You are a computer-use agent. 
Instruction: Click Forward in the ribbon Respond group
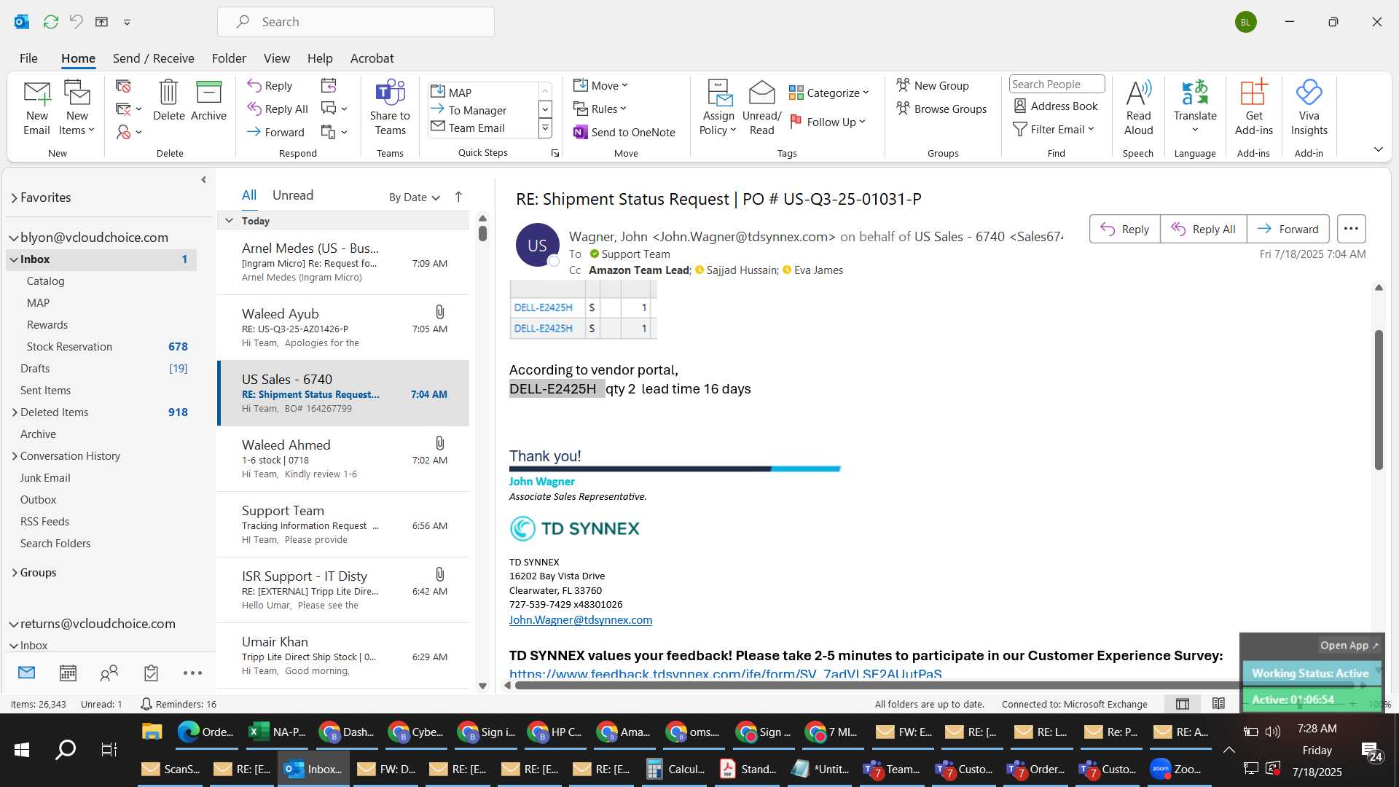275,133
